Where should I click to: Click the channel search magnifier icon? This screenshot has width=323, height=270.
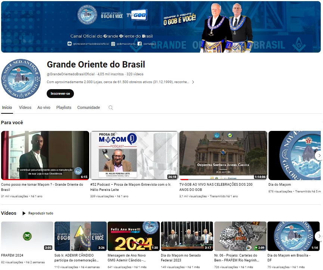111,108
